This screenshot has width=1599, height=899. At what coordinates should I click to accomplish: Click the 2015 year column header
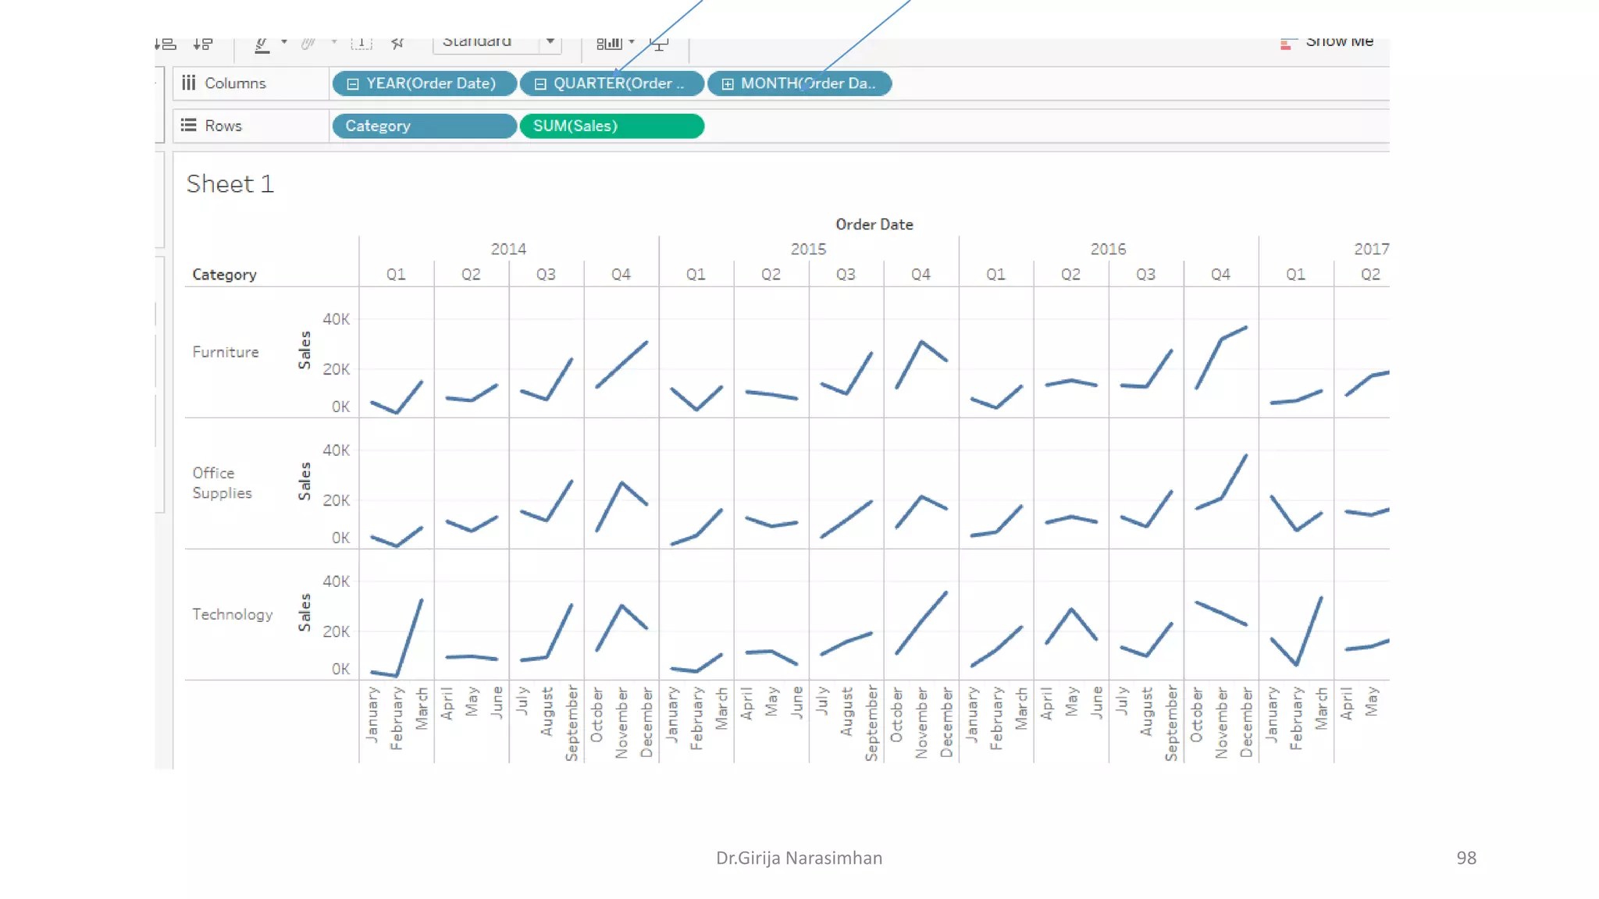808,249
